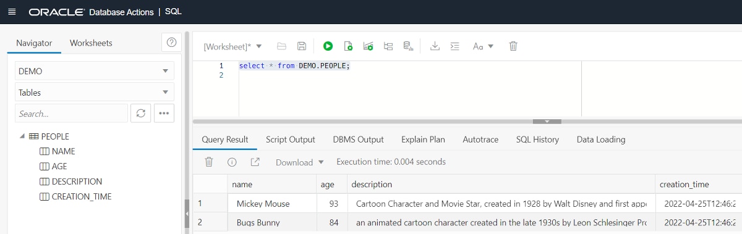Click the description column header
The width and height of the screenshot is (742, 234).
point(500,184)
